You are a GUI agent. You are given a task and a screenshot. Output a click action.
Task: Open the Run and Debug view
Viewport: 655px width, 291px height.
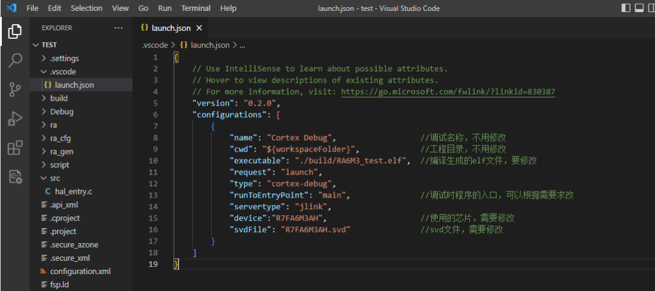15,119
